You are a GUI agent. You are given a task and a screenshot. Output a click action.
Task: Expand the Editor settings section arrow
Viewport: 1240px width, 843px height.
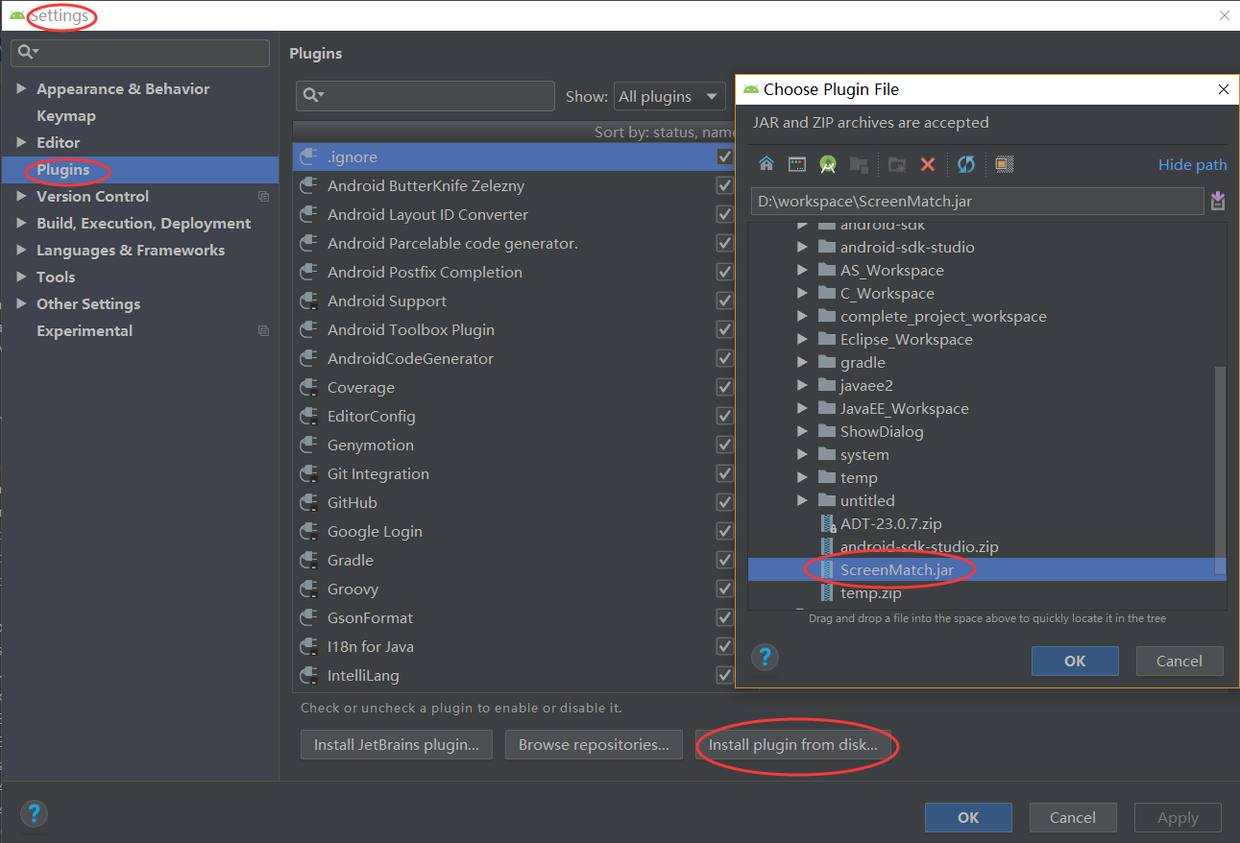(x=21, y=142)
